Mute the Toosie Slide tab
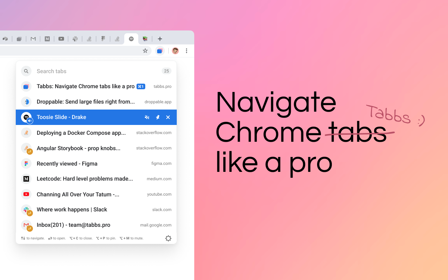Viewport: 448px width, 280px height. [x=147, y=117]
